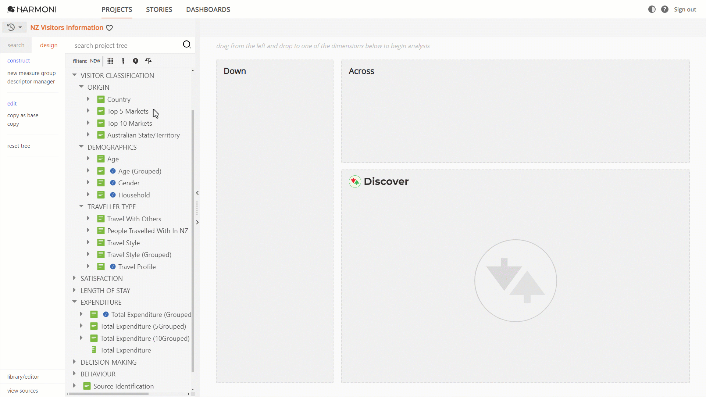Click the Travel Style green icon

coord(101,243)
